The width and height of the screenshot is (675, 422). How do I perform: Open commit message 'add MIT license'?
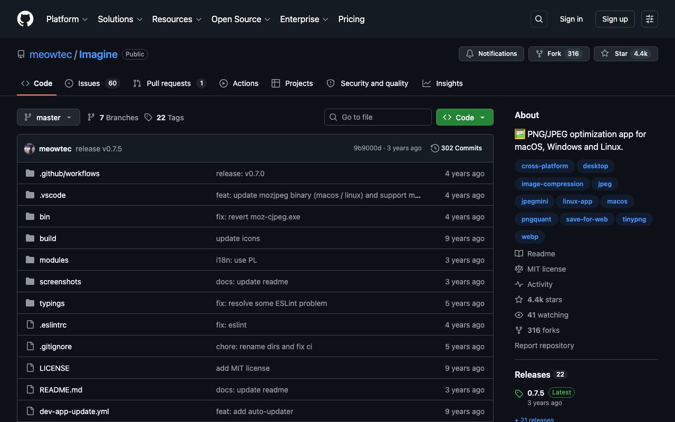243,368
